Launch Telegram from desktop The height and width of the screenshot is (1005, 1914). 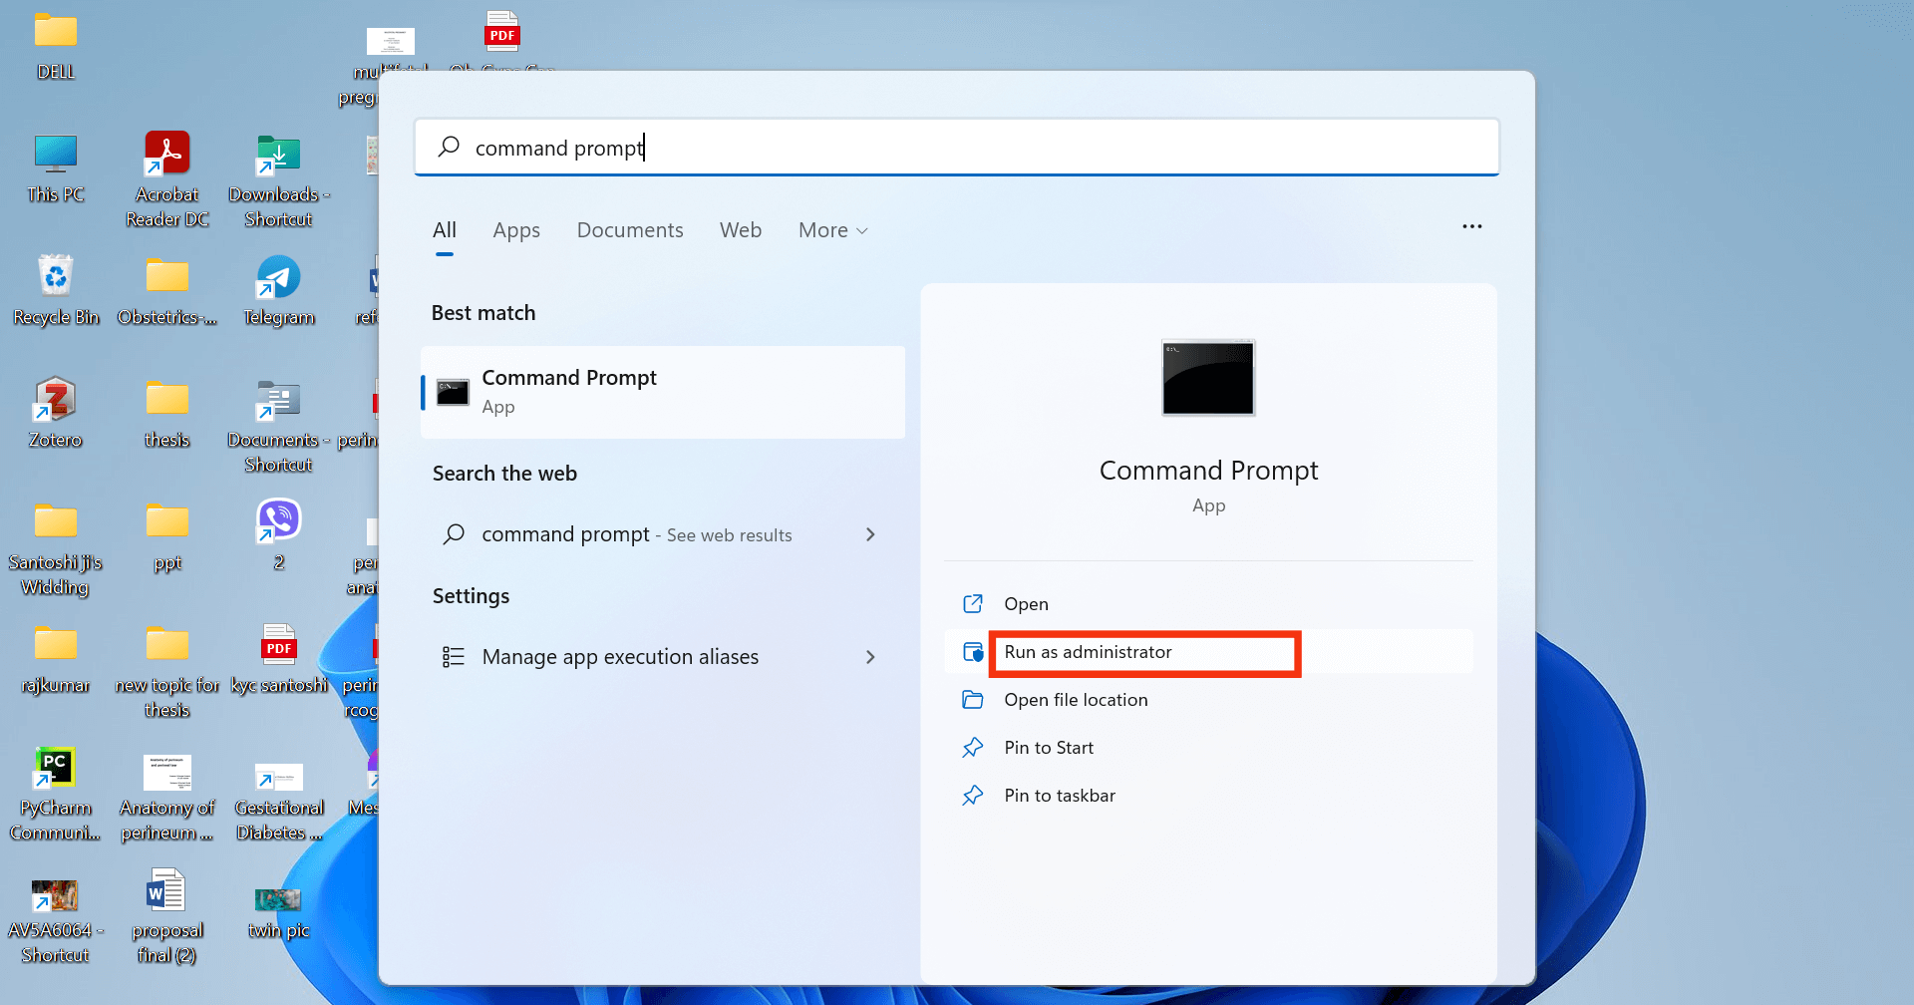point(279,290)
